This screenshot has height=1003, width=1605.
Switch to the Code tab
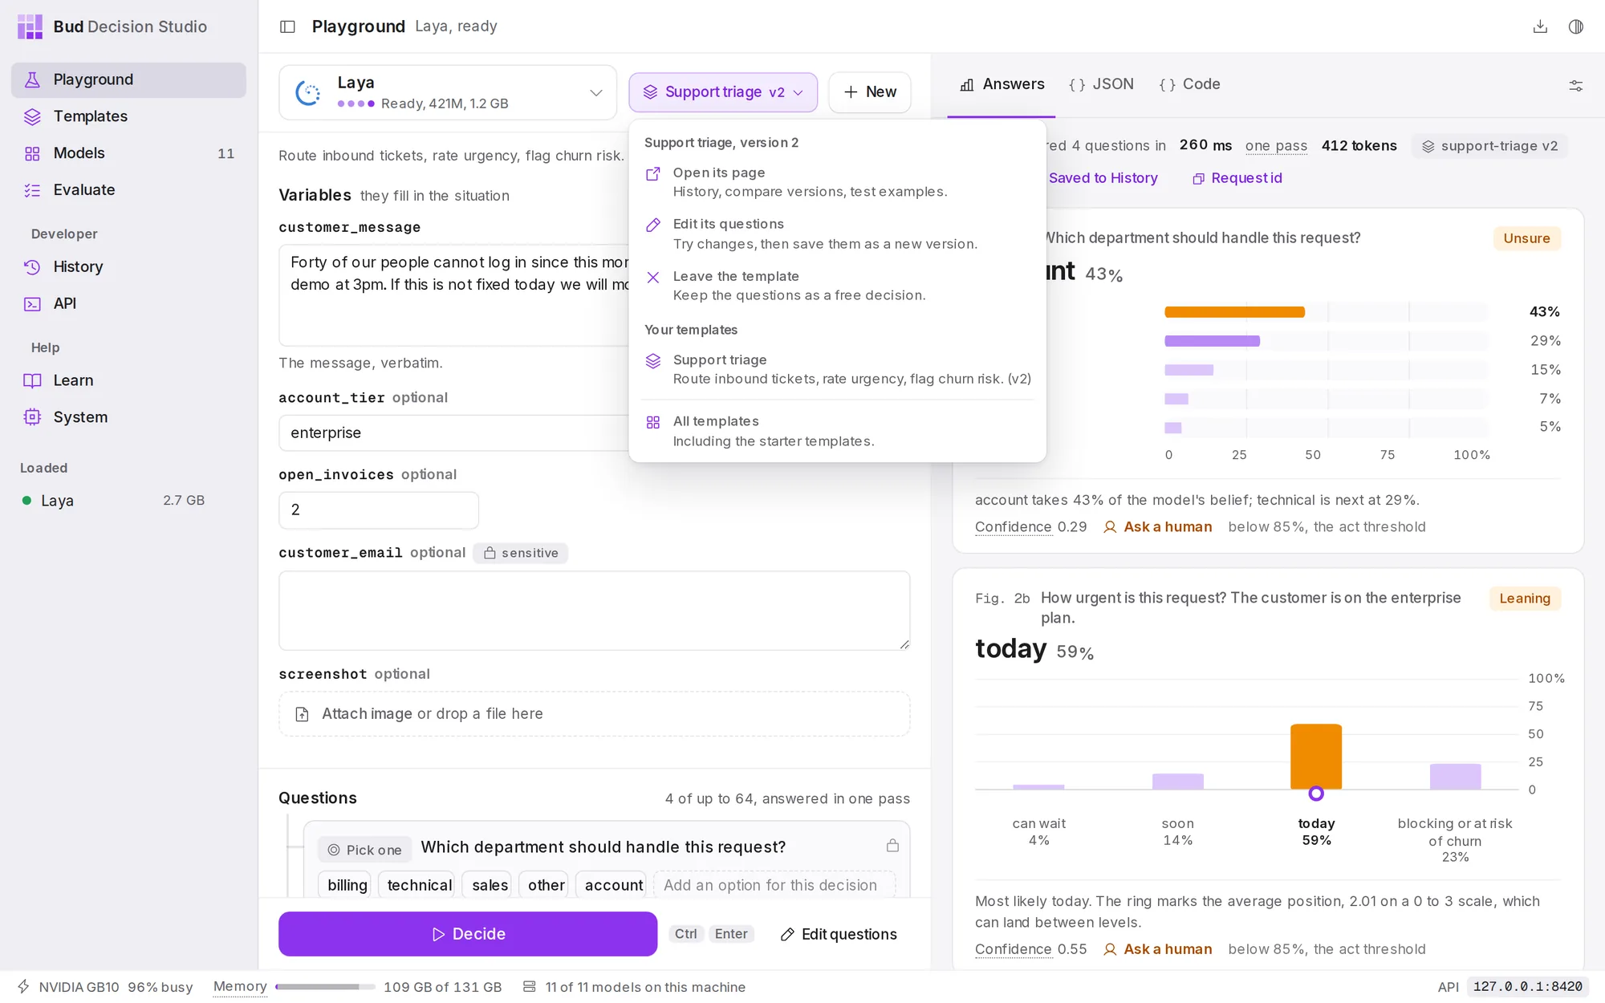click(x=1189, y=84)
